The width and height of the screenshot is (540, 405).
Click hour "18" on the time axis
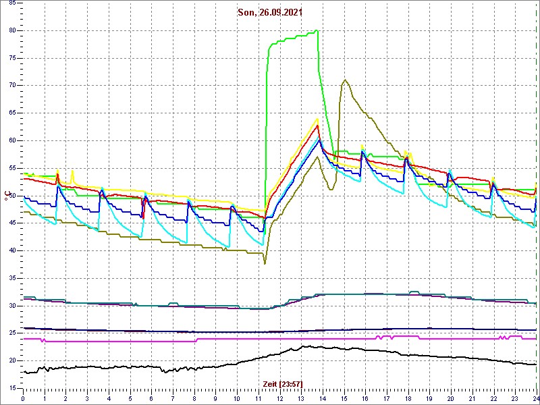[x=408, y=399]
